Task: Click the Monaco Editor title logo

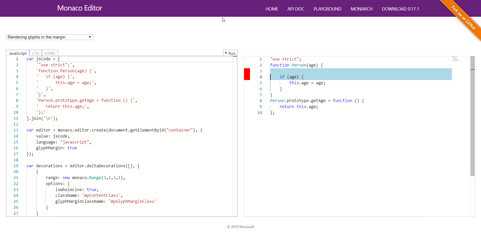Action: click(80, 8)
